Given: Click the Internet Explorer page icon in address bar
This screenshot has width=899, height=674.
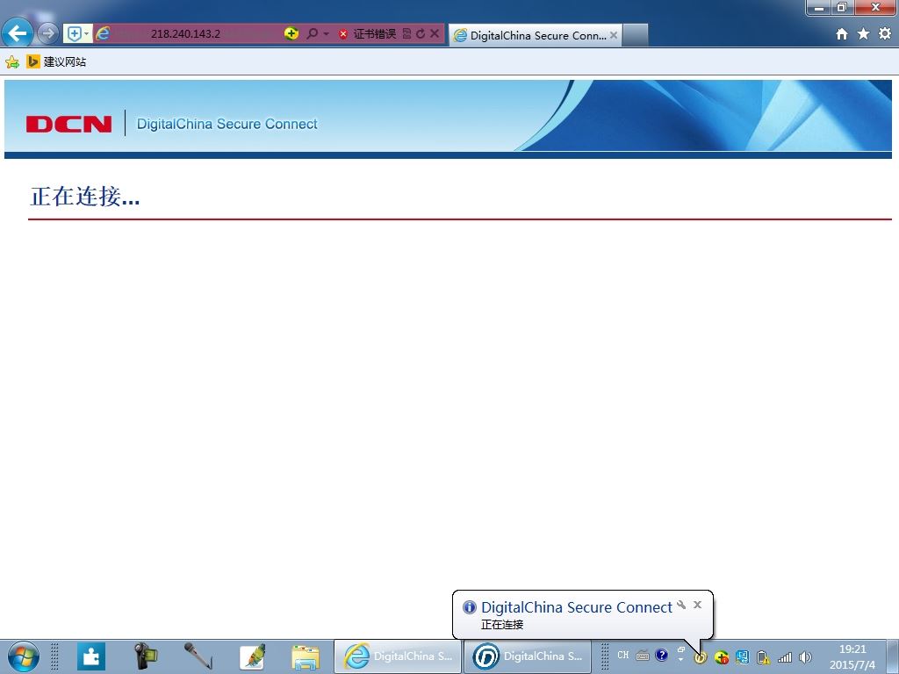Looking at the screenshot, I should coord(103,34).
